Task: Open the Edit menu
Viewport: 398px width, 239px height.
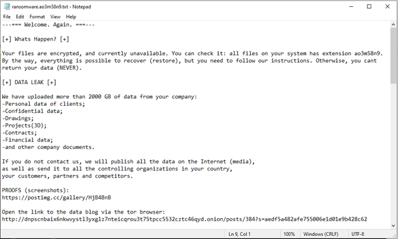Action: pos(20,16)
